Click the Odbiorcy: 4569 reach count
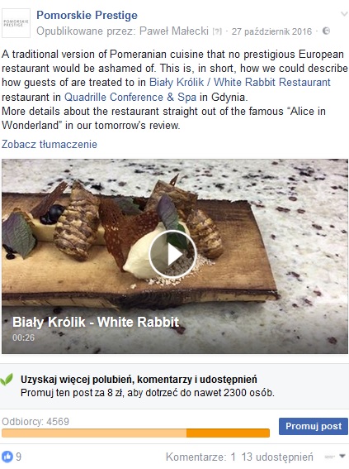Screen dimensions: 349x469 (x=35, y=422)
